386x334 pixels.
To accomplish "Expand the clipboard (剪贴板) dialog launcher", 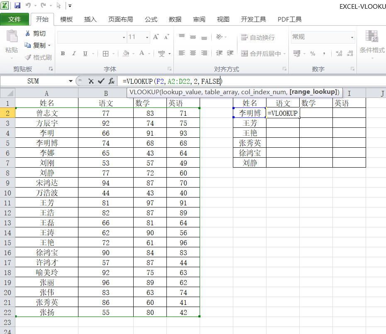I will [51, 69].
